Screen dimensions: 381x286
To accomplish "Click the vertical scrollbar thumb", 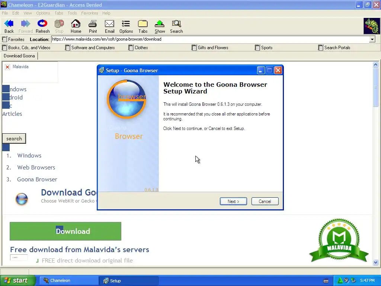I will click(376, 87).
